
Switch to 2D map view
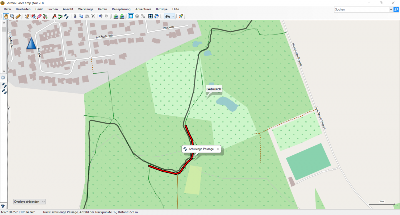(x=131, y=16)
